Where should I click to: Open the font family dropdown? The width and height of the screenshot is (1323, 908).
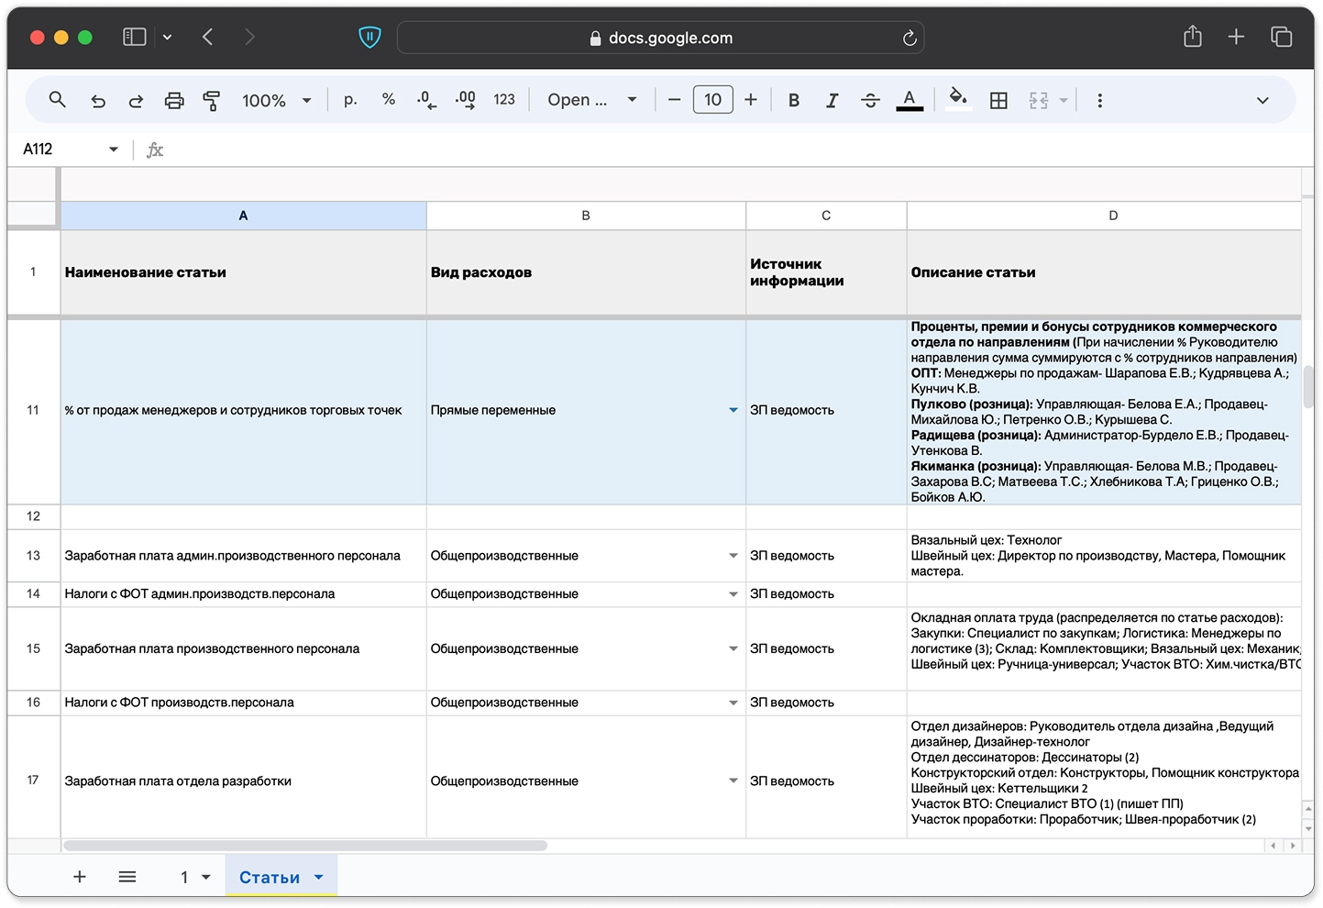click(591, 100)
